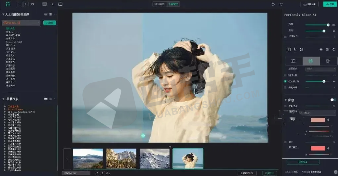The image size is (338, 176).
Task: Show 人工智能预设选择 presets as grid
Action: 46,15
